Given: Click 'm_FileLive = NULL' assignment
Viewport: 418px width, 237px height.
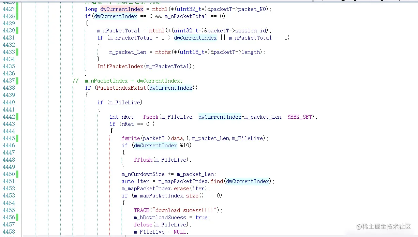Looking at the screenshot, I should [x=161, y=232].
